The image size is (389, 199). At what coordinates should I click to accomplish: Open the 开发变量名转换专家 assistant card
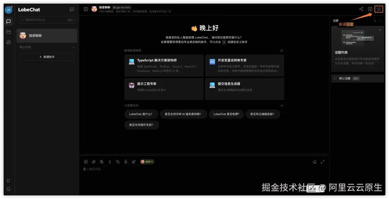click(x=245, y=65)
